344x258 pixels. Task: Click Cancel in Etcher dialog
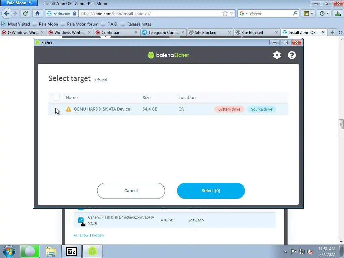[x=131, y=191]
